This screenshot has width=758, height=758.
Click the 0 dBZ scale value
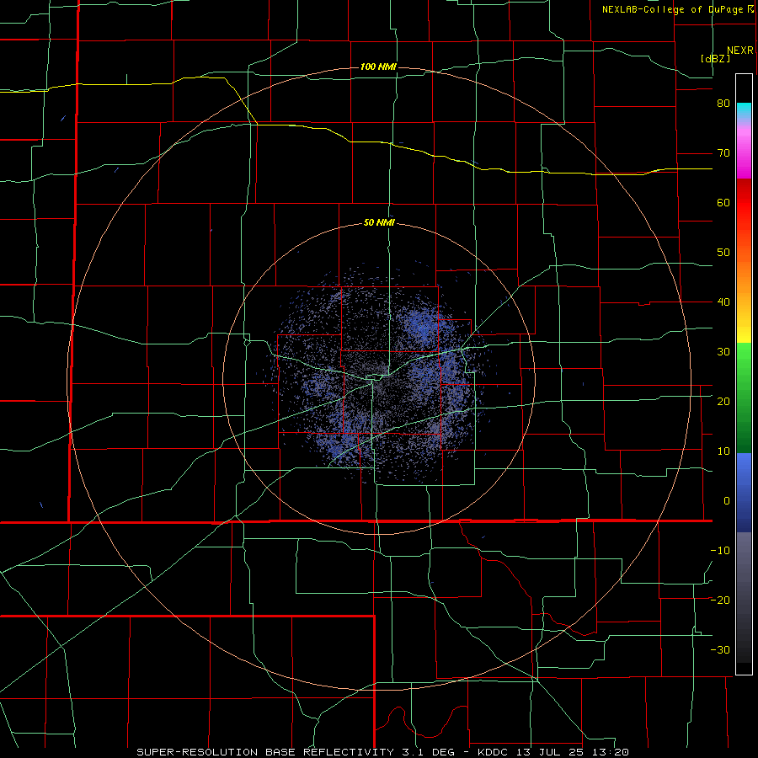pos(727,501)
